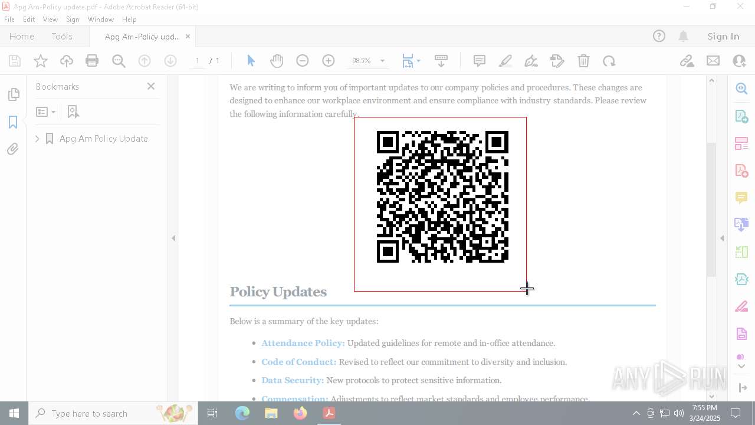Click the taskbar search box
The width and height of the screenshot is (755, 425).
pos(113,413)
